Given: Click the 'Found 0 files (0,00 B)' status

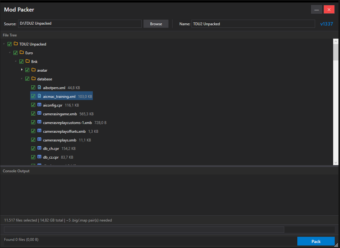Looking at the screenshot, I should 21,240.
